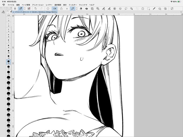This screenshot has height=137, width=183.
Task: Choose brush size 4 preset
Action: click(9, 25)
